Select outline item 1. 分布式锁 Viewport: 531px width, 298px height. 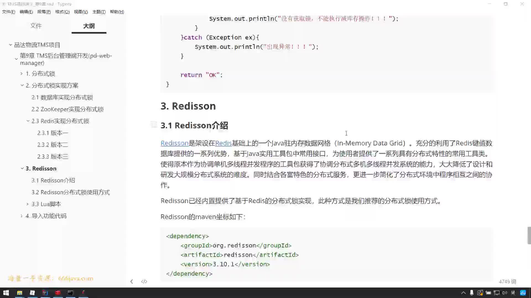click(x=40, y=74)
